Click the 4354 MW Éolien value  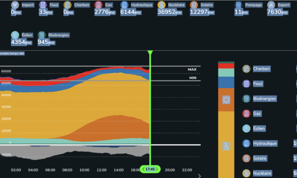click(x=21, y=42)
